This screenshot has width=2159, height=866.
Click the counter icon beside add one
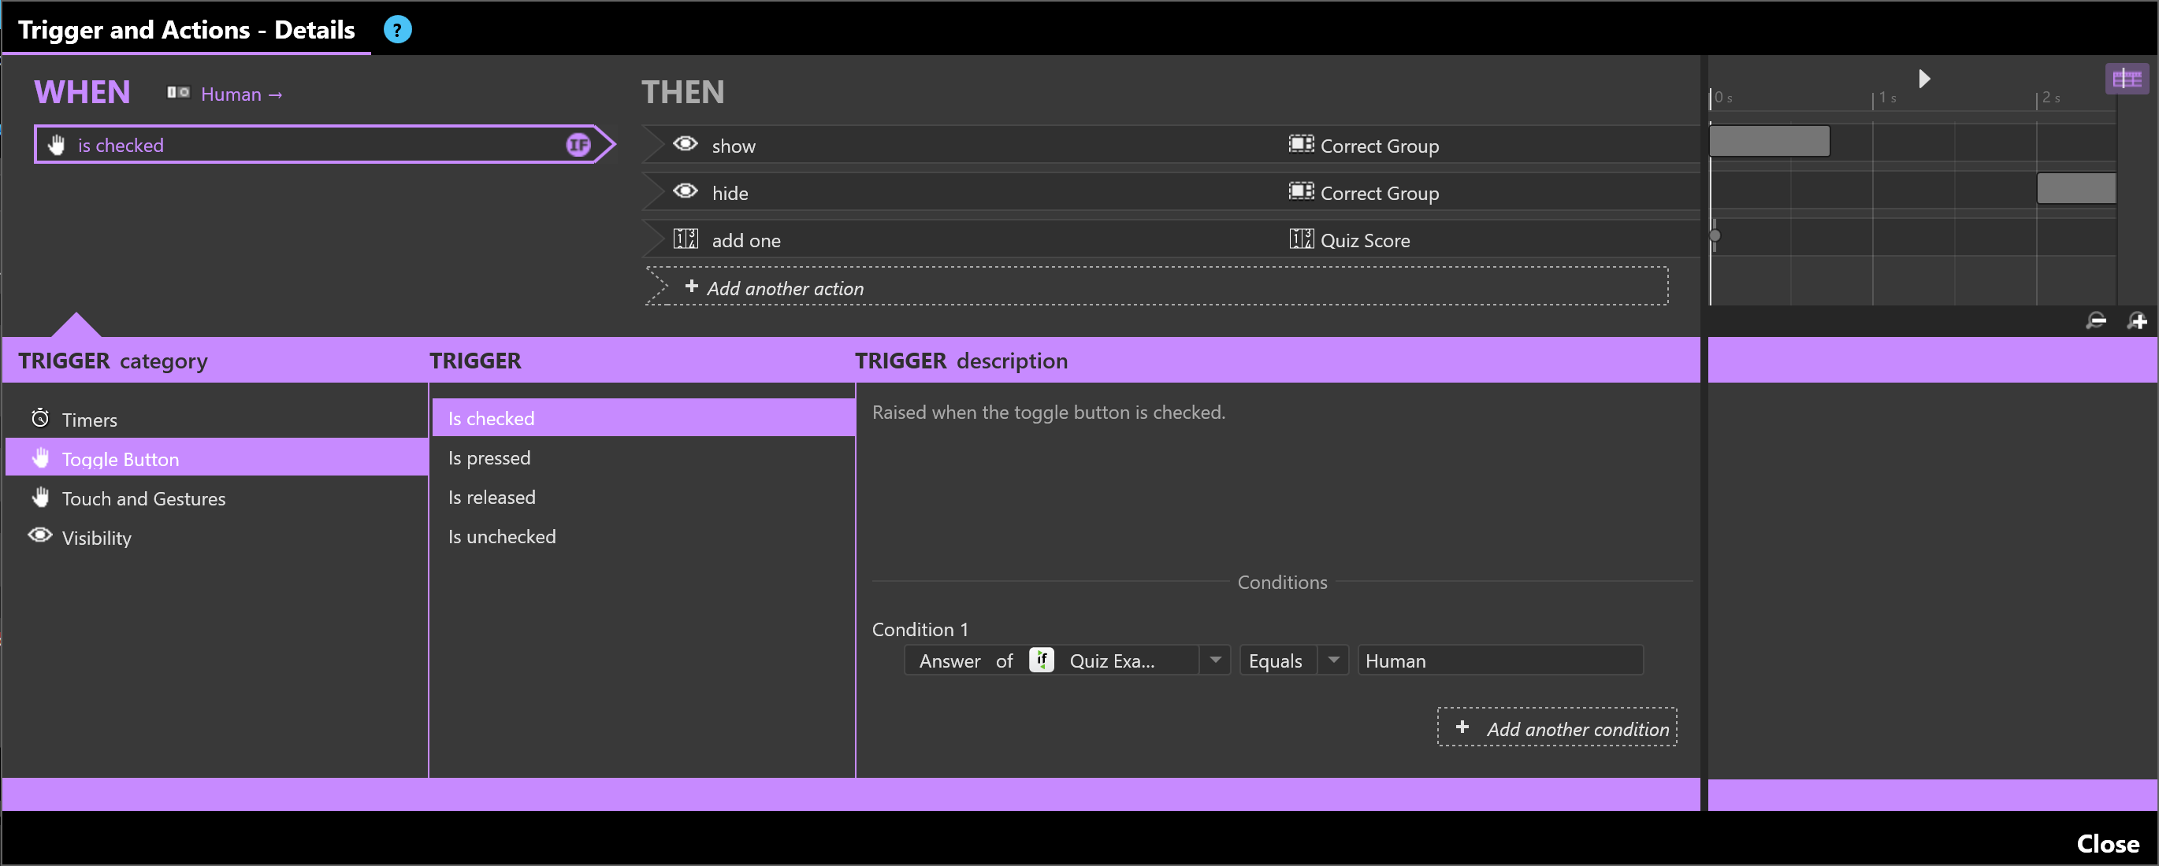pos(685,239)
